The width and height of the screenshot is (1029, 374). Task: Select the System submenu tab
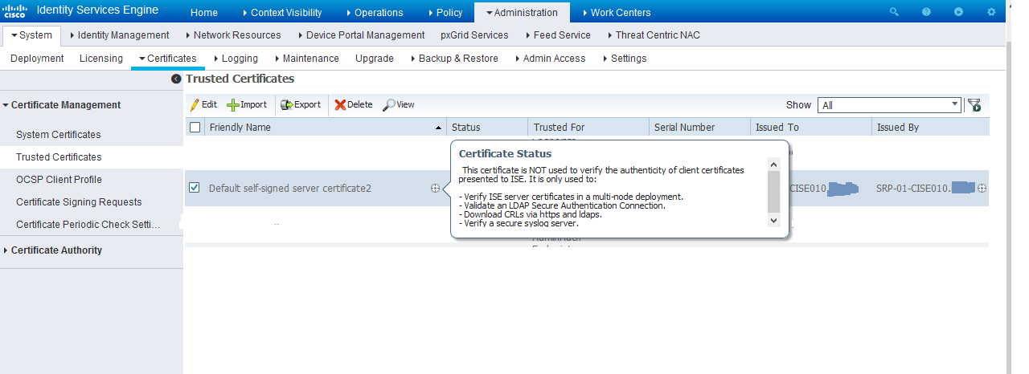click(31, 35)
